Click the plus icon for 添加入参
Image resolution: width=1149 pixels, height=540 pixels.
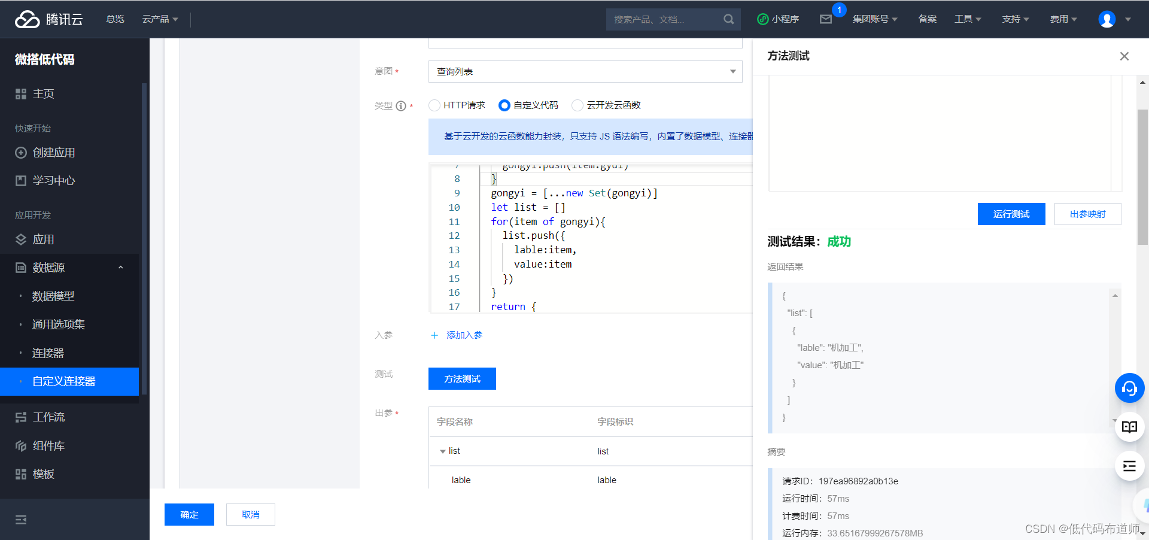pos(434,335)
